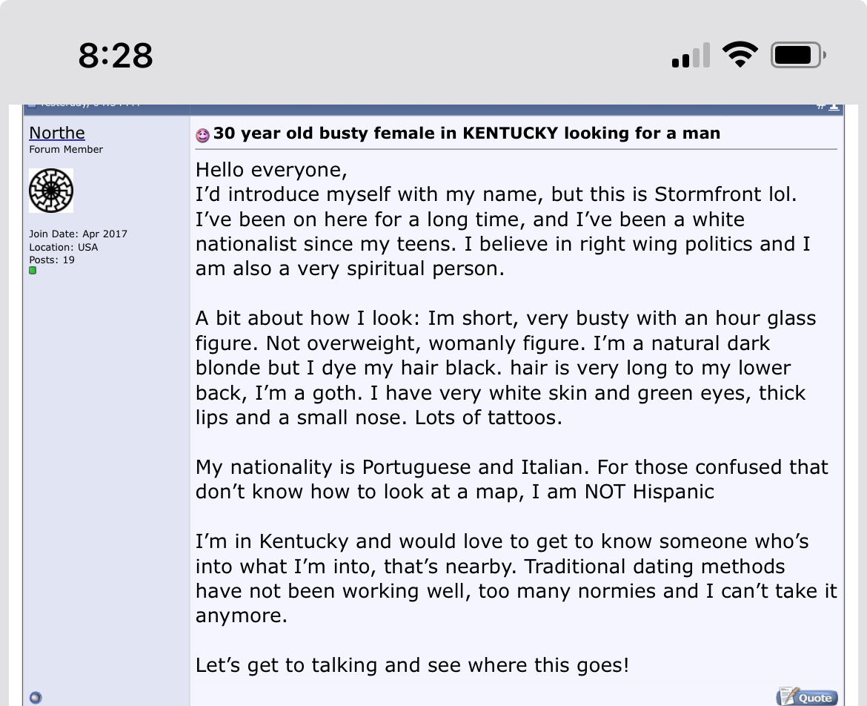
Task: Tap the poster's circular avatar image
Action: pos(51,191)
